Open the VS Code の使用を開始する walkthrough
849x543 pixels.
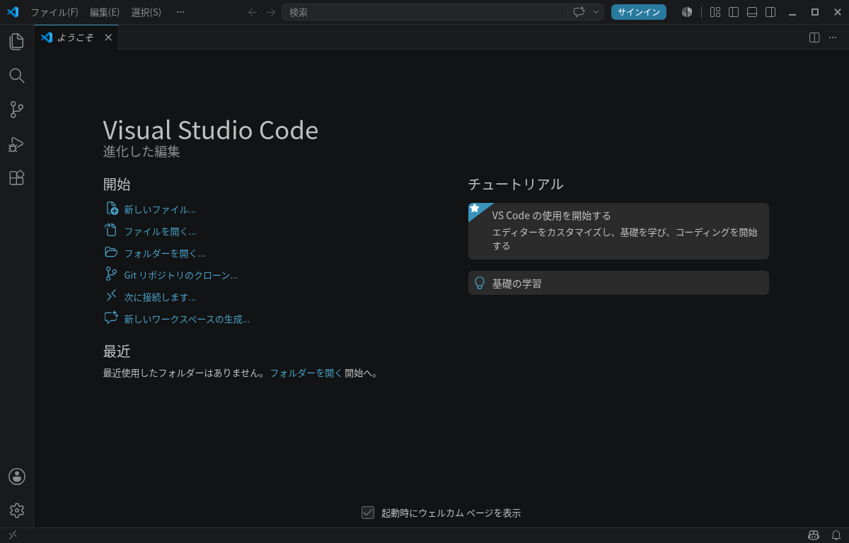618,231
